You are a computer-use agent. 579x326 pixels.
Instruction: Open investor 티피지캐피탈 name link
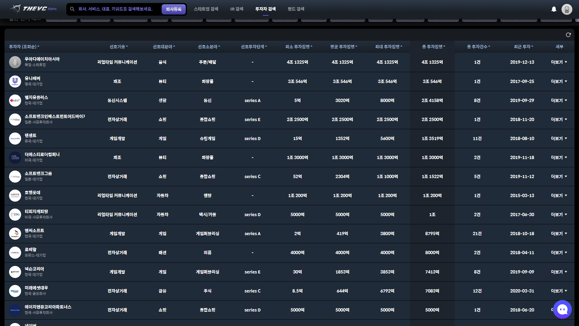(x=36, y=212)
